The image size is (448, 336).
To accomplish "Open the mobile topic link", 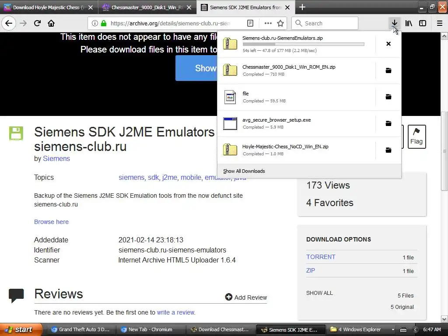I will [x=191, y=178].
